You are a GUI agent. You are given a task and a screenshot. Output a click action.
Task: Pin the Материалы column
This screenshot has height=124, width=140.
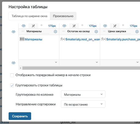point(33,26)
